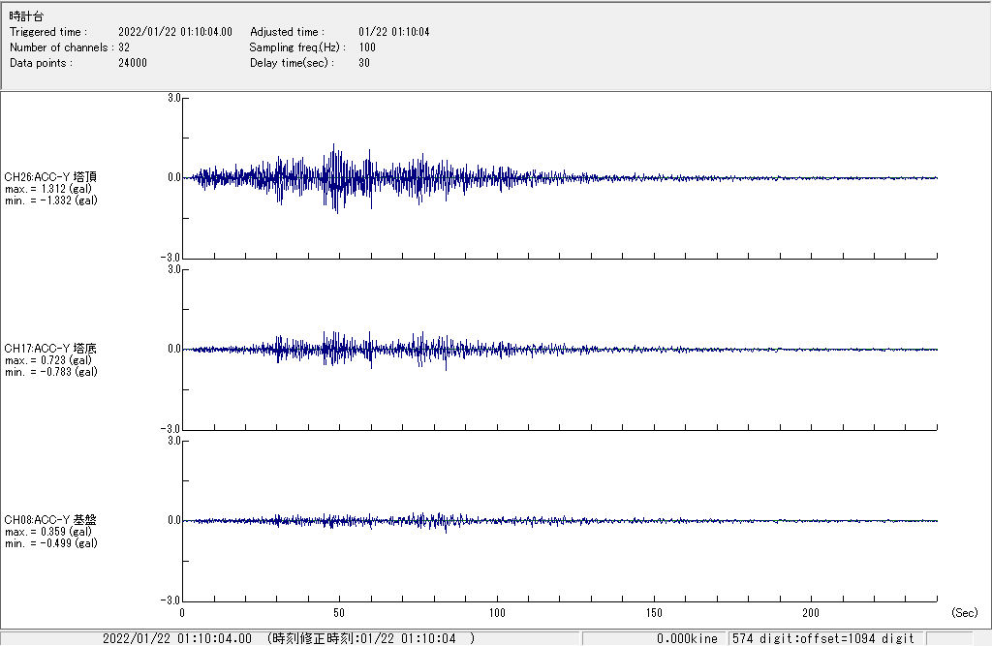Click CH17 min. = -0.783 (gal) readout
This screenshot has width=992, height=646.
[50, 372]
